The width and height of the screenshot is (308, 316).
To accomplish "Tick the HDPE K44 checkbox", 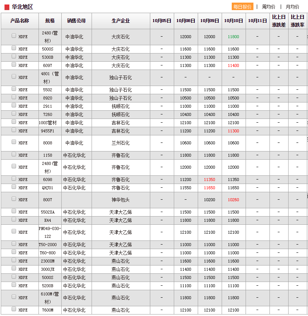I will point(14,219).
